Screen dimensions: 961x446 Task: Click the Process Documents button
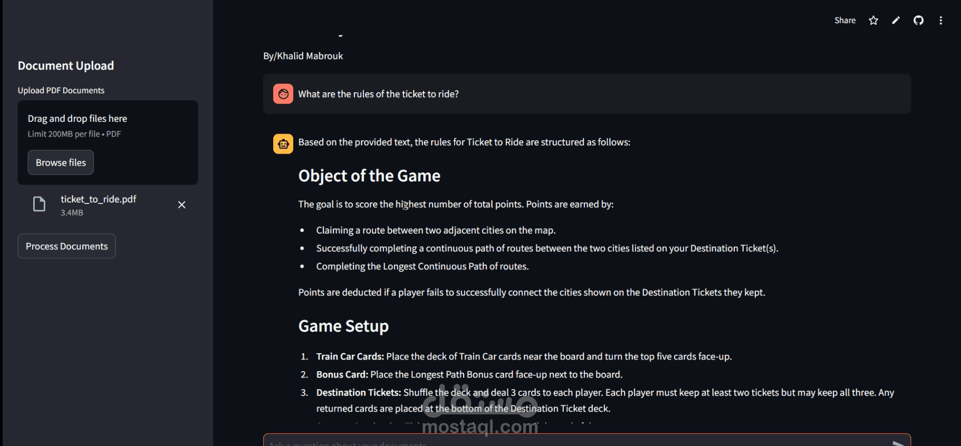point(66,246)
